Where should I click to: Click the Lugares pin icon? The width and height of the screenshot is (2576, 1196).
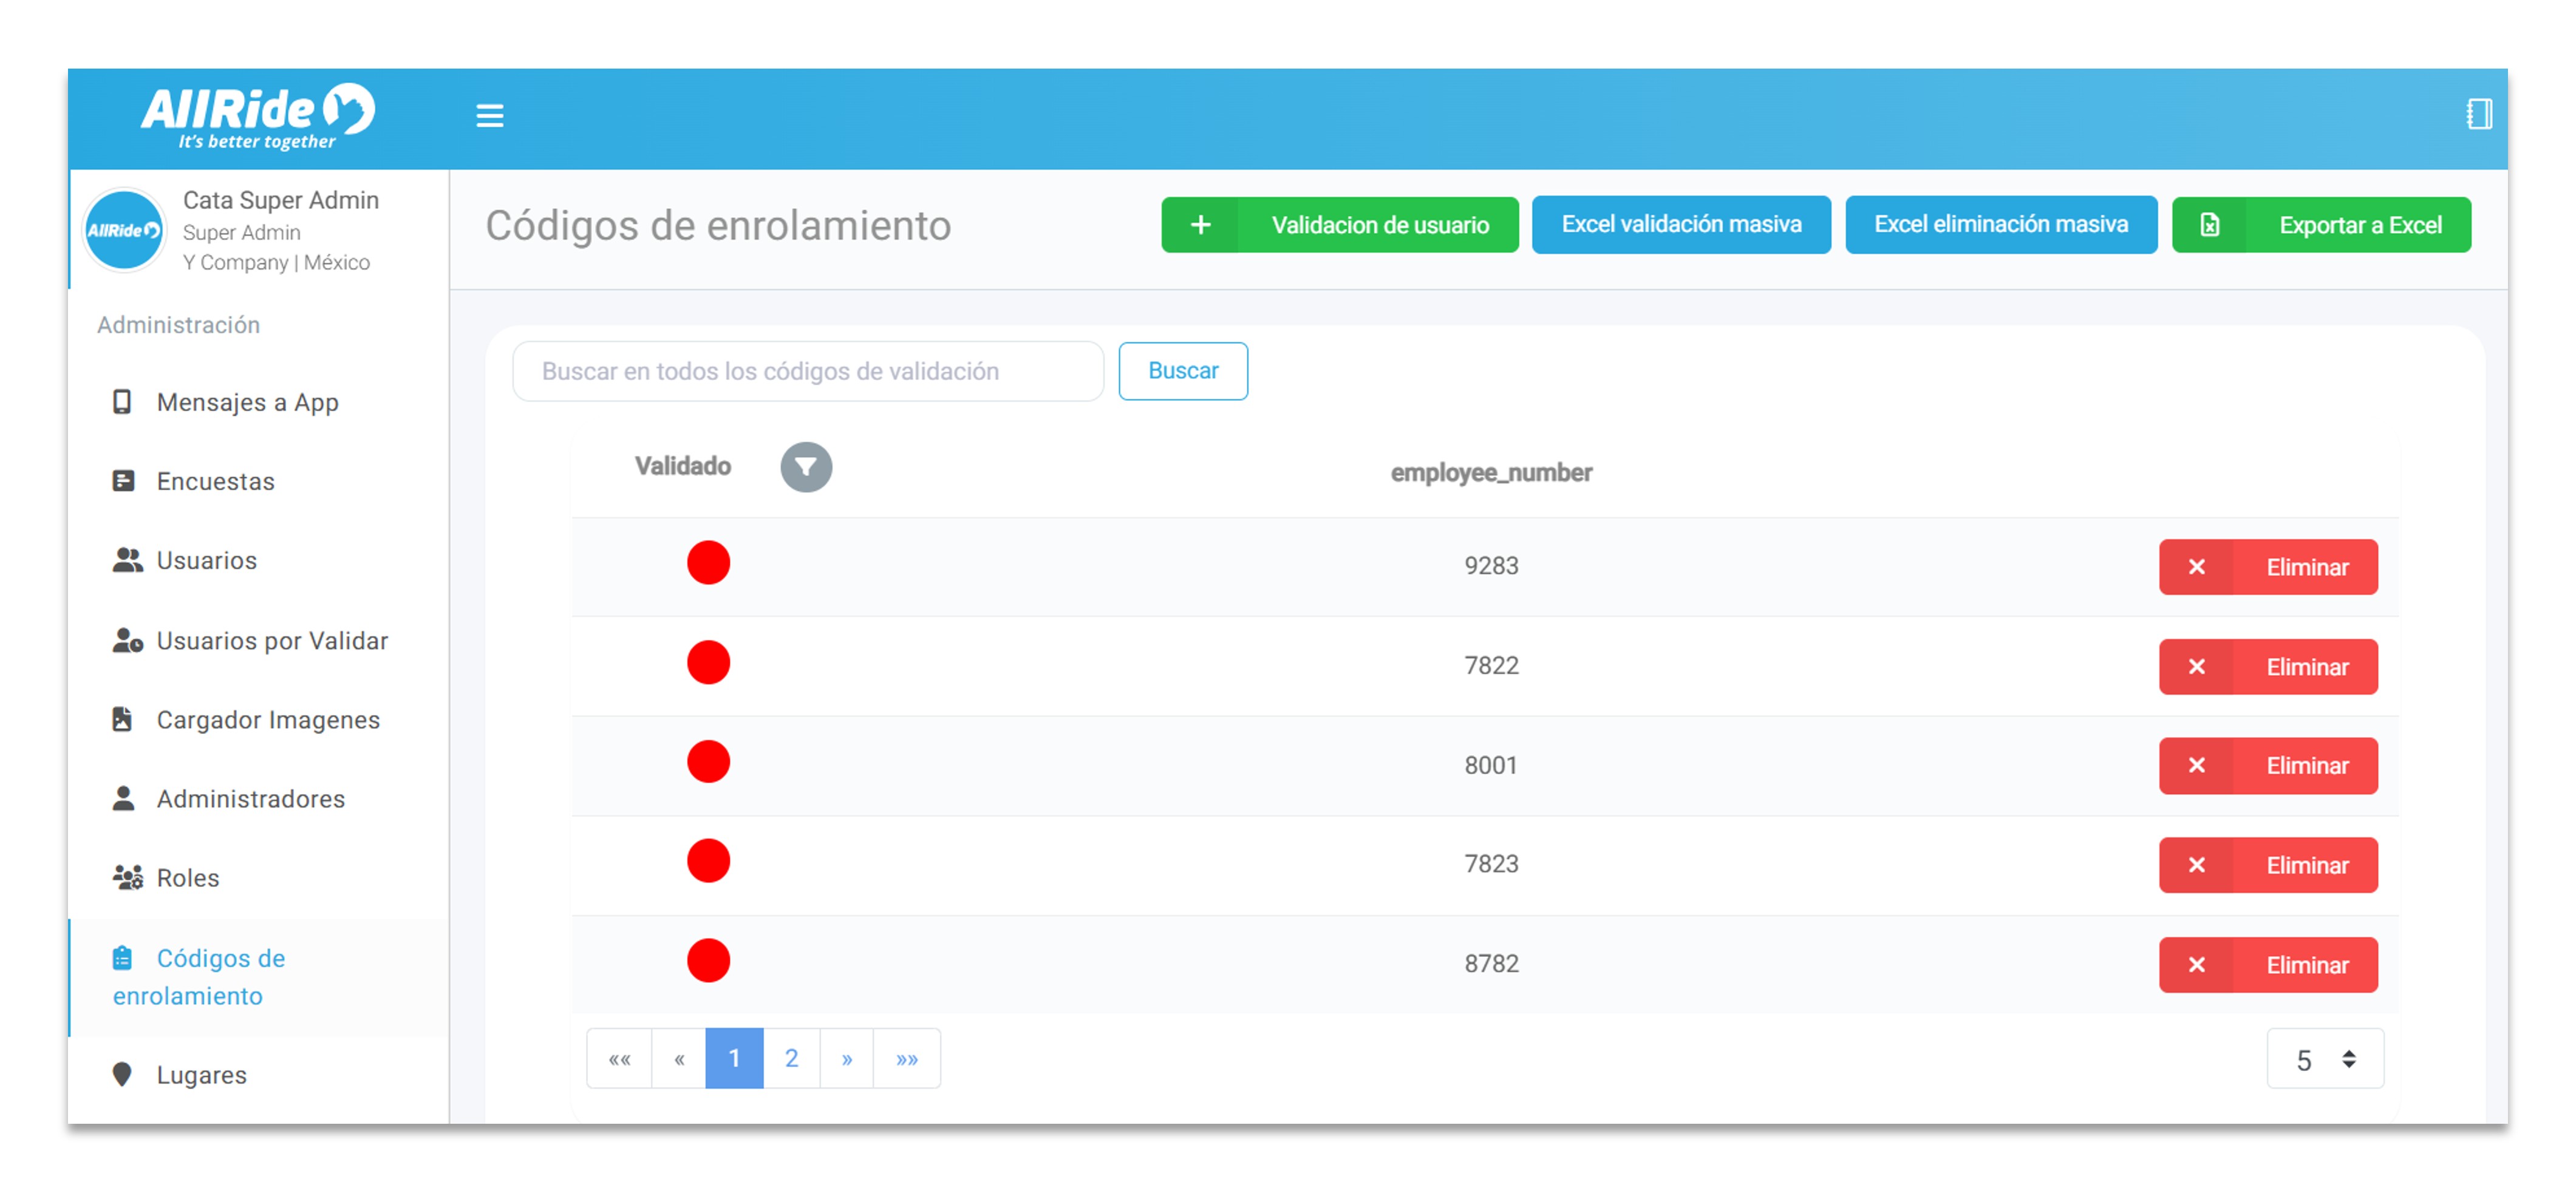pyautogui.click(x=122, y=1075)
